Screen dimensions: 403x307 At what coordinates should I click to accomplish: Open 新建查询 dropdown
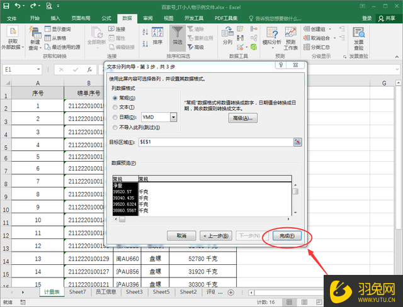pyautogui.click(x=35, y=38)
